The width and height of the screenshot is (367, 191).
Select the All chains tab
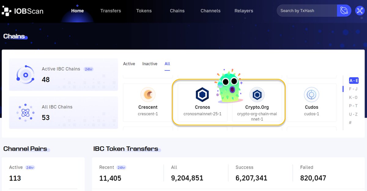tap(167, 64)
